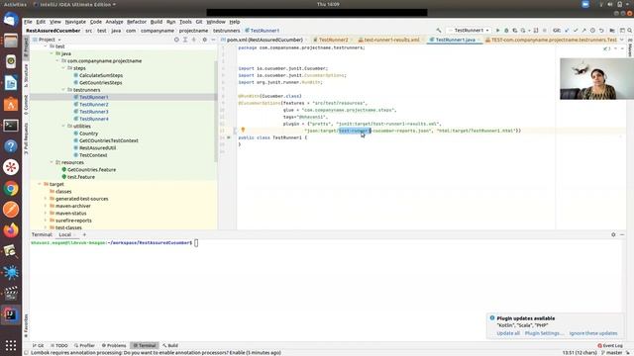This screenshot has width=634, height=356.
Task: Toggle the Terminal tool window button
Action: click(145, 345)
